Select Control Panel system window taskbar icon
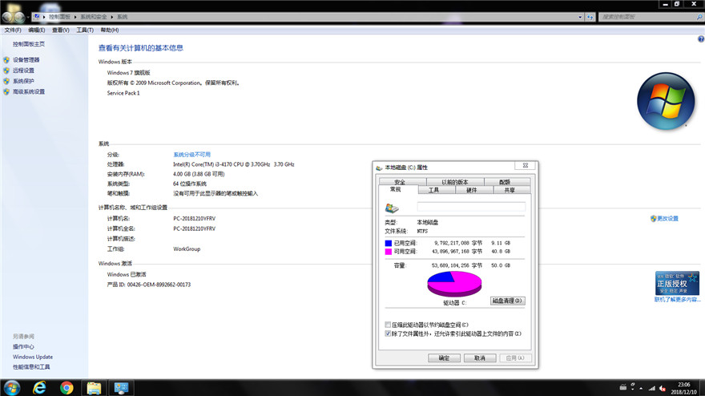 (x=122, y=388)
